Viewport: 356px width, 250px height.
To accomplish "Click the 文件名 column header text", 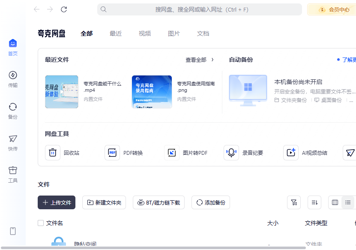I will [54, 223].
